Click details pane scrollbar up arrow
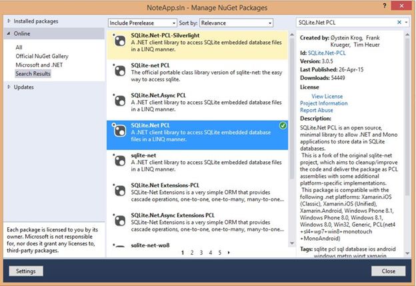Screen dimensions: 416x286 407,35
